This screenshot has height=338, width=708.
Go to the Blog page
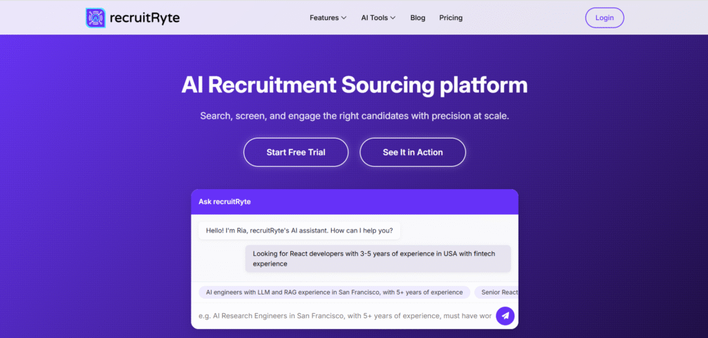418,18
